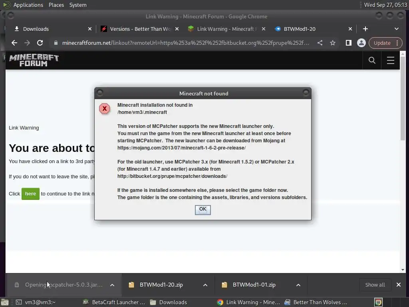Expand options for BTWMod1-20.zip download

(x=205, y=285)
